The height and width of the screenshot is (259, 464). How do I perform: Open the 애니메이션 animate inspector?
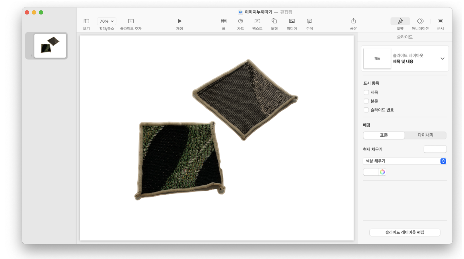click(420, 21)
